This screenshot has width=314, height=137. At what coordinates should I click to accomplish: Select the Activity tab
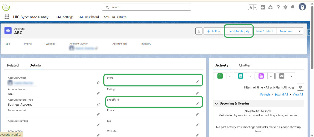pyautogui.click(x=222, y=65)
